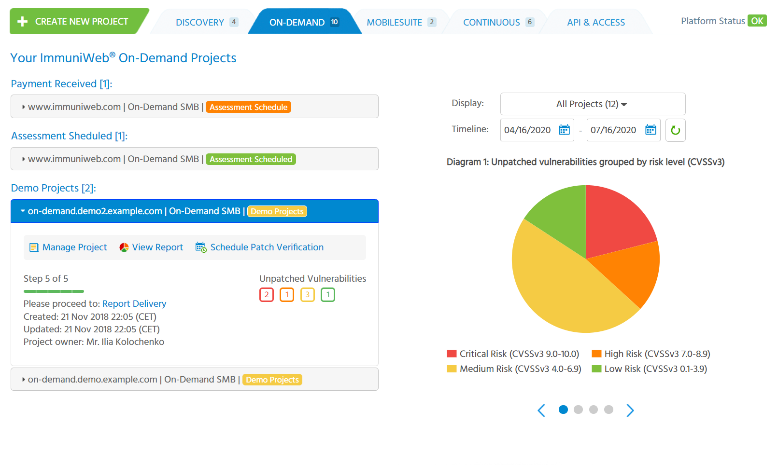
Task: Click the green low vulnerabilities count 1
Action: 328,295
